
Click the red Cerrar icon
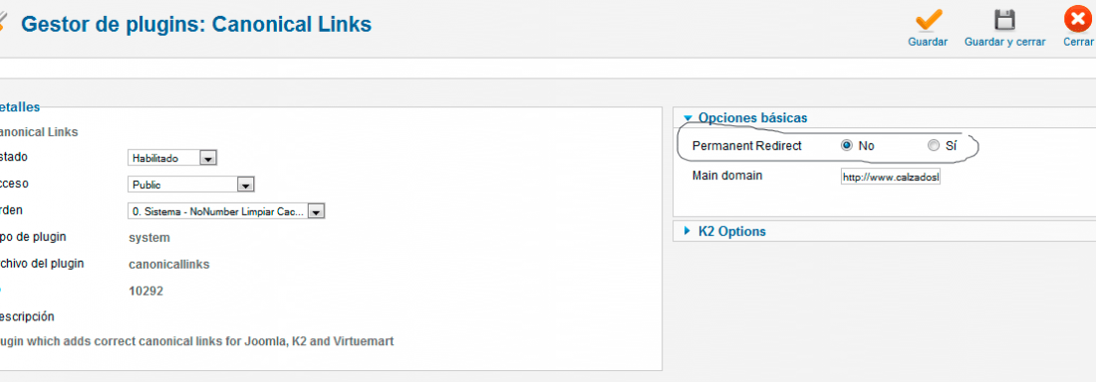coord(1077,19)
